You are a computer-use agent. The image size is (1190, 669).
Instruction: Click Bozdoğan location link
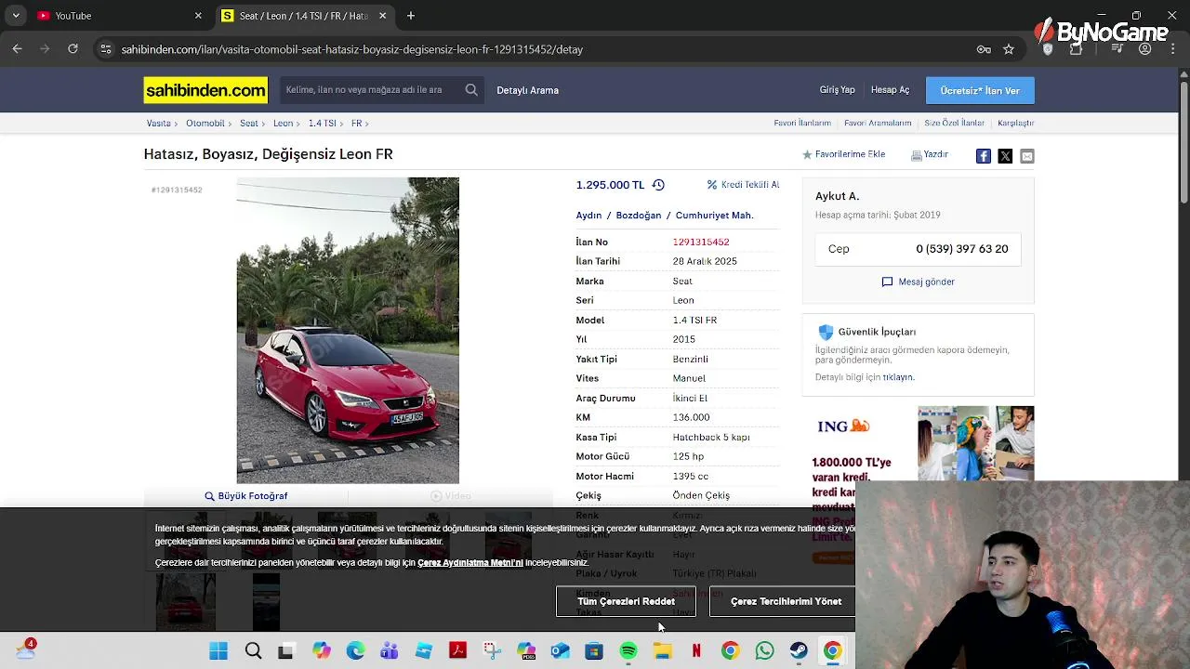click(639, 216)
